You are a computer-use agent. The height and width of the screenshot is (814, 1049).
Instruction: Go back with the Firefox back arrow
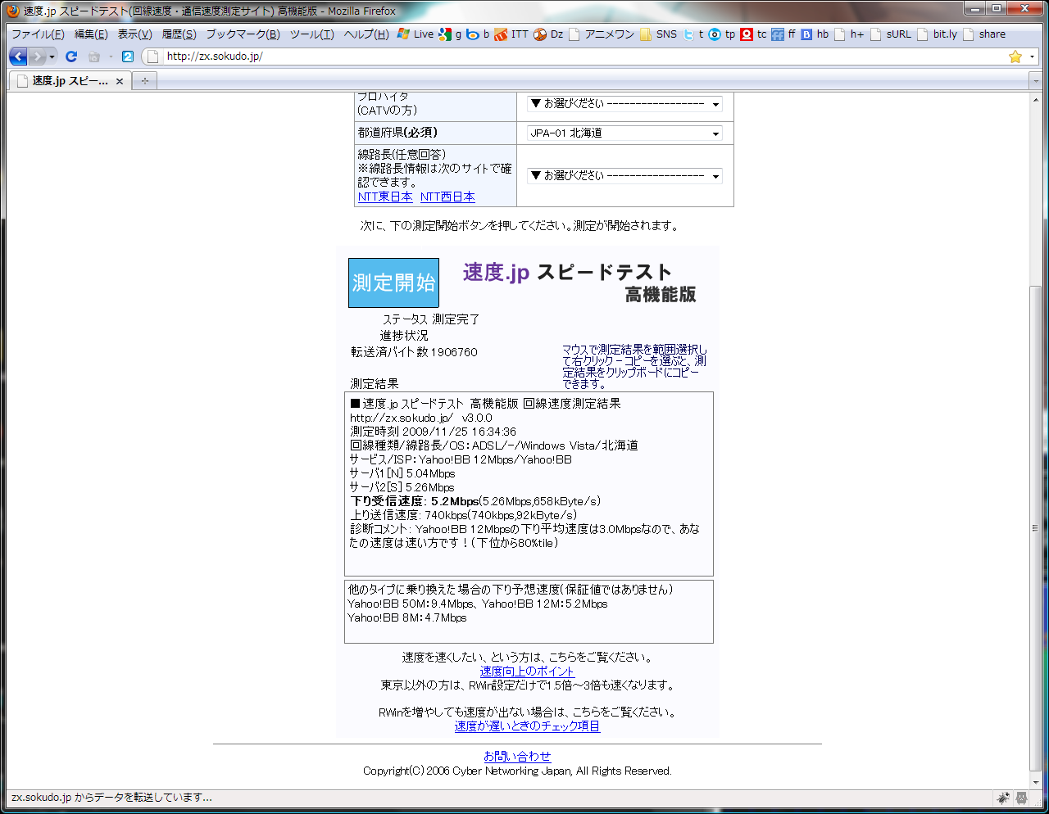pos(18,57)
